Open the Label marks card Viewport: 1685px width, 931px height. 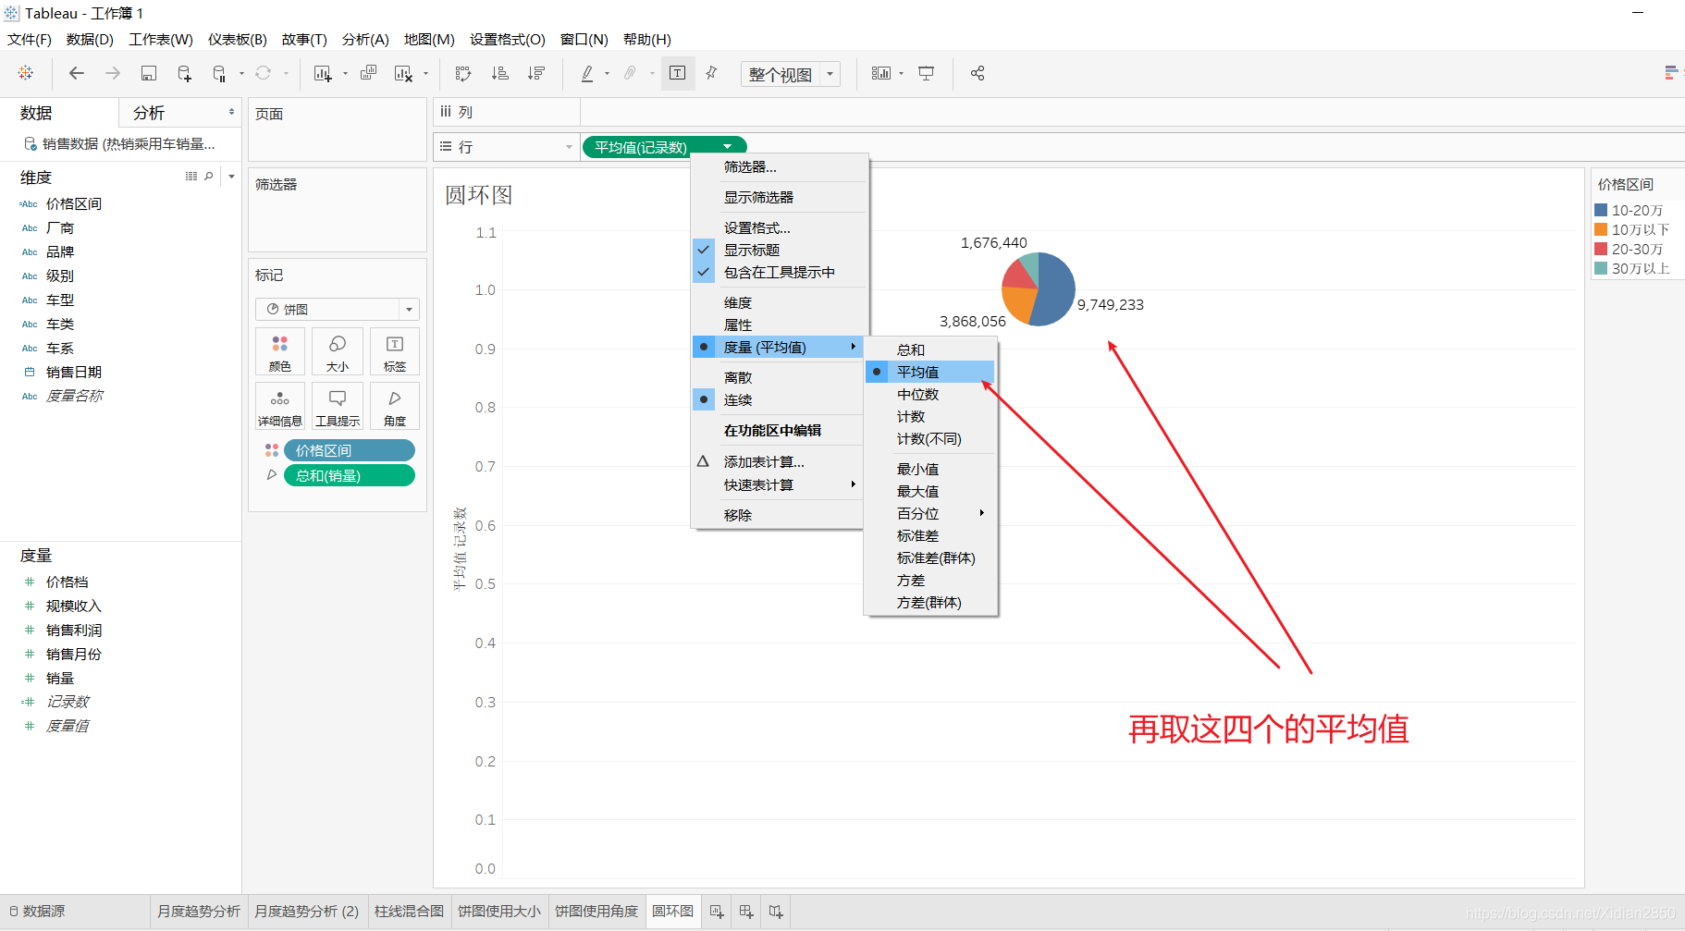(395, 352)
